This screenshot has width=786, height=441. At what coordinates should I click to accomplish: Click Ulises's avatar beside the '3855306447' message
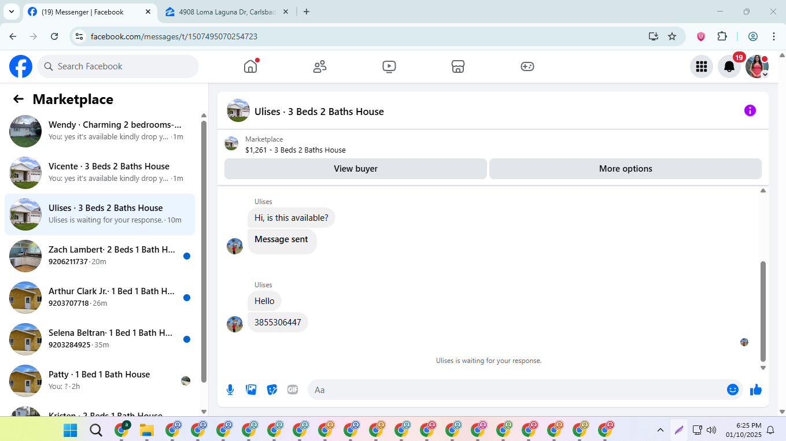[x=235, y=324]
